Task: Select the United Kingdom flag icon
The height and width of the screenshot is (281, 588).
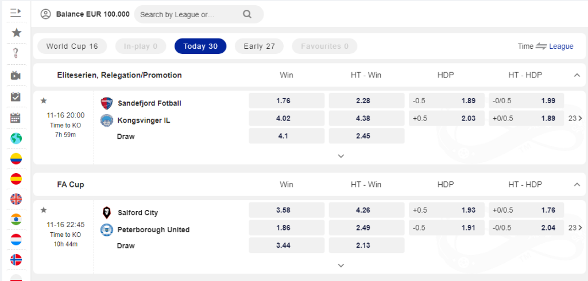Action: pos(16,199)
